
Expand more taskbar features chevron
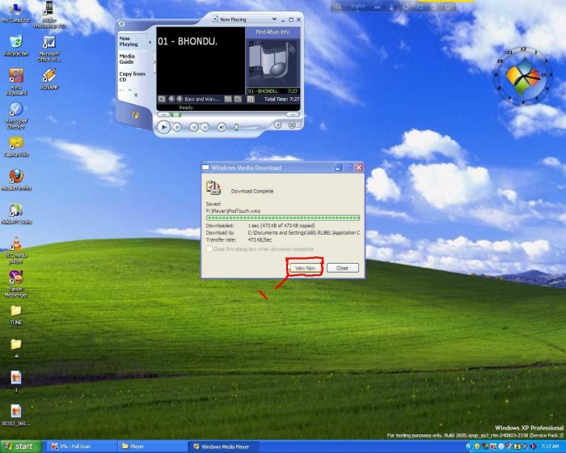coord(136,95)
